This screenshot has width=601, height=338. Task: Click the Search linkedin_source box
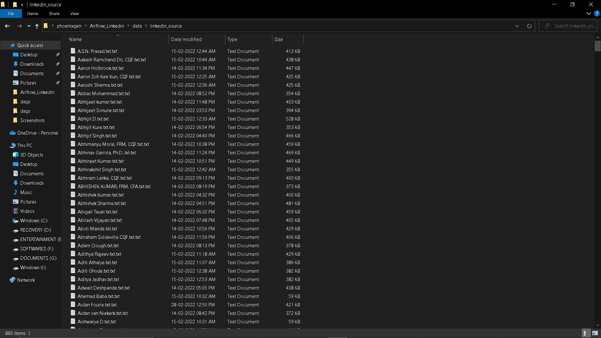pyautogui.click(x=571, y=26)
